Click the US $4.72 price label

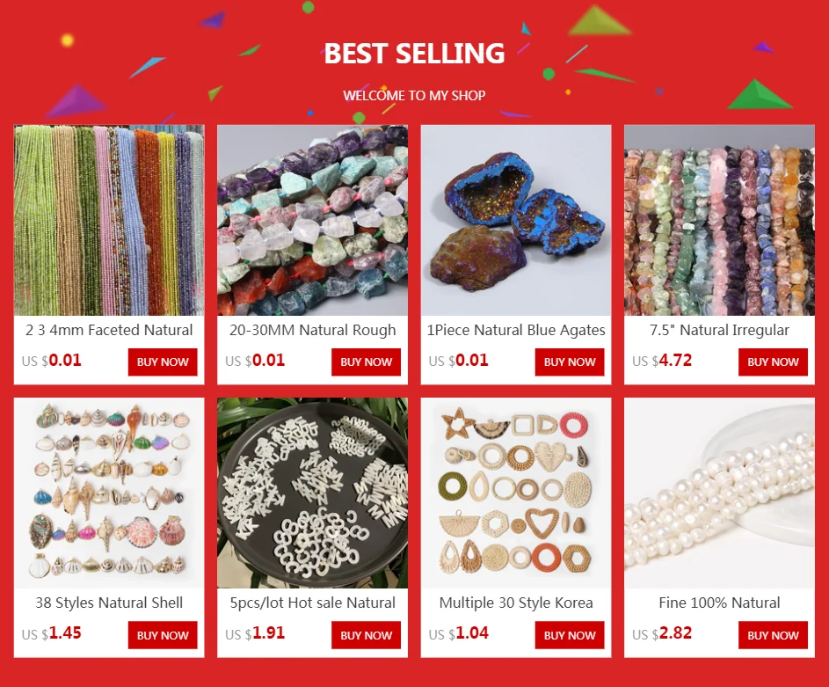tap(662, 361)
